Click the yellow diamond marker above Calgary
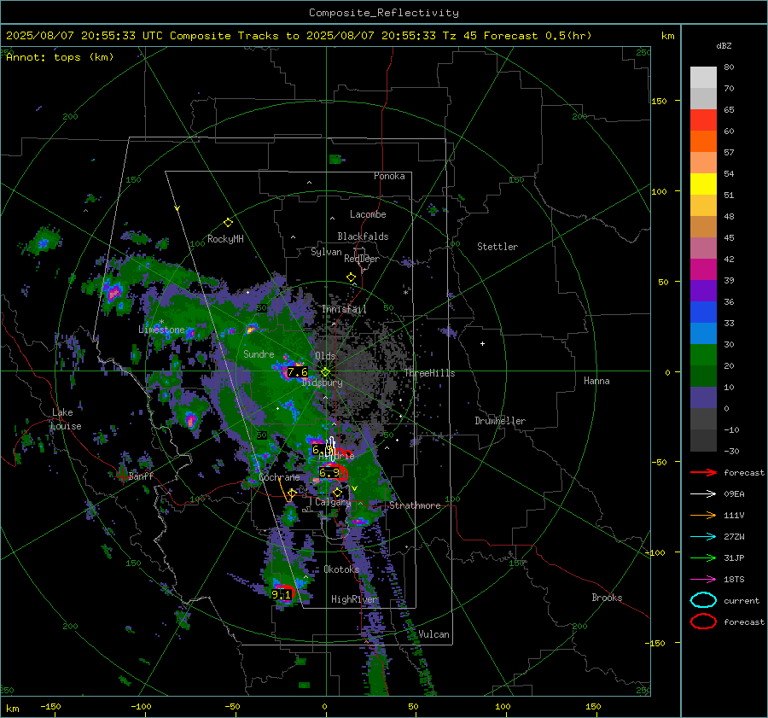 pyautogui.click(x=337, y=492)
